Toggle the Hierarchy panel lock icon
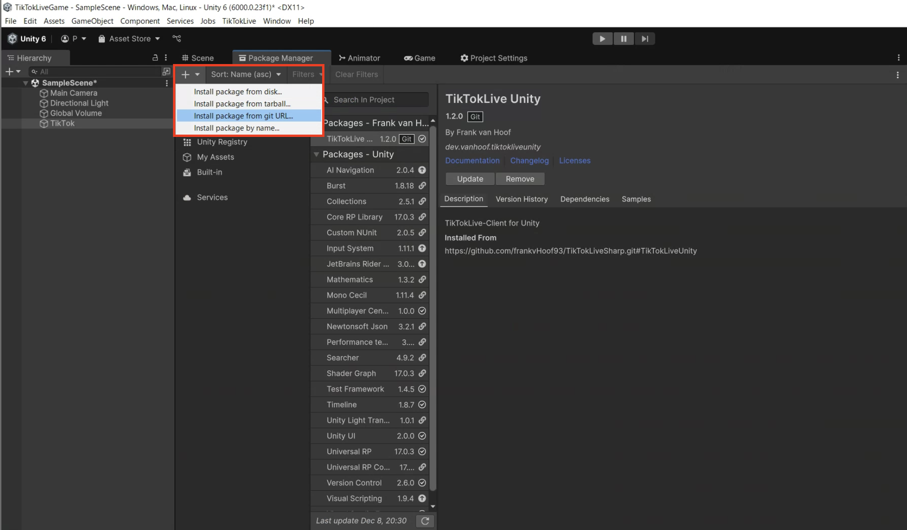This screenshot has height=530, width=907. click(155, 58)
